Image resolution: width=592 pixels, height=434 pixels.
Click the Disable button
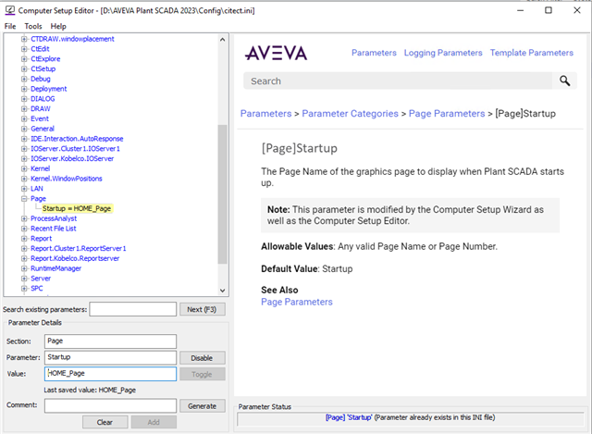pyautogui.click(x=202, y=358)
